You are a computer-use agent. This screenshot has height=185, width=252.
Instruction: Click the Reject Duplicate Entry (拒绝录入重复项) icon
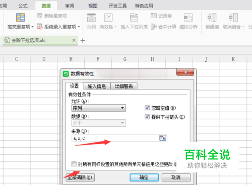[x=40, y=27]
